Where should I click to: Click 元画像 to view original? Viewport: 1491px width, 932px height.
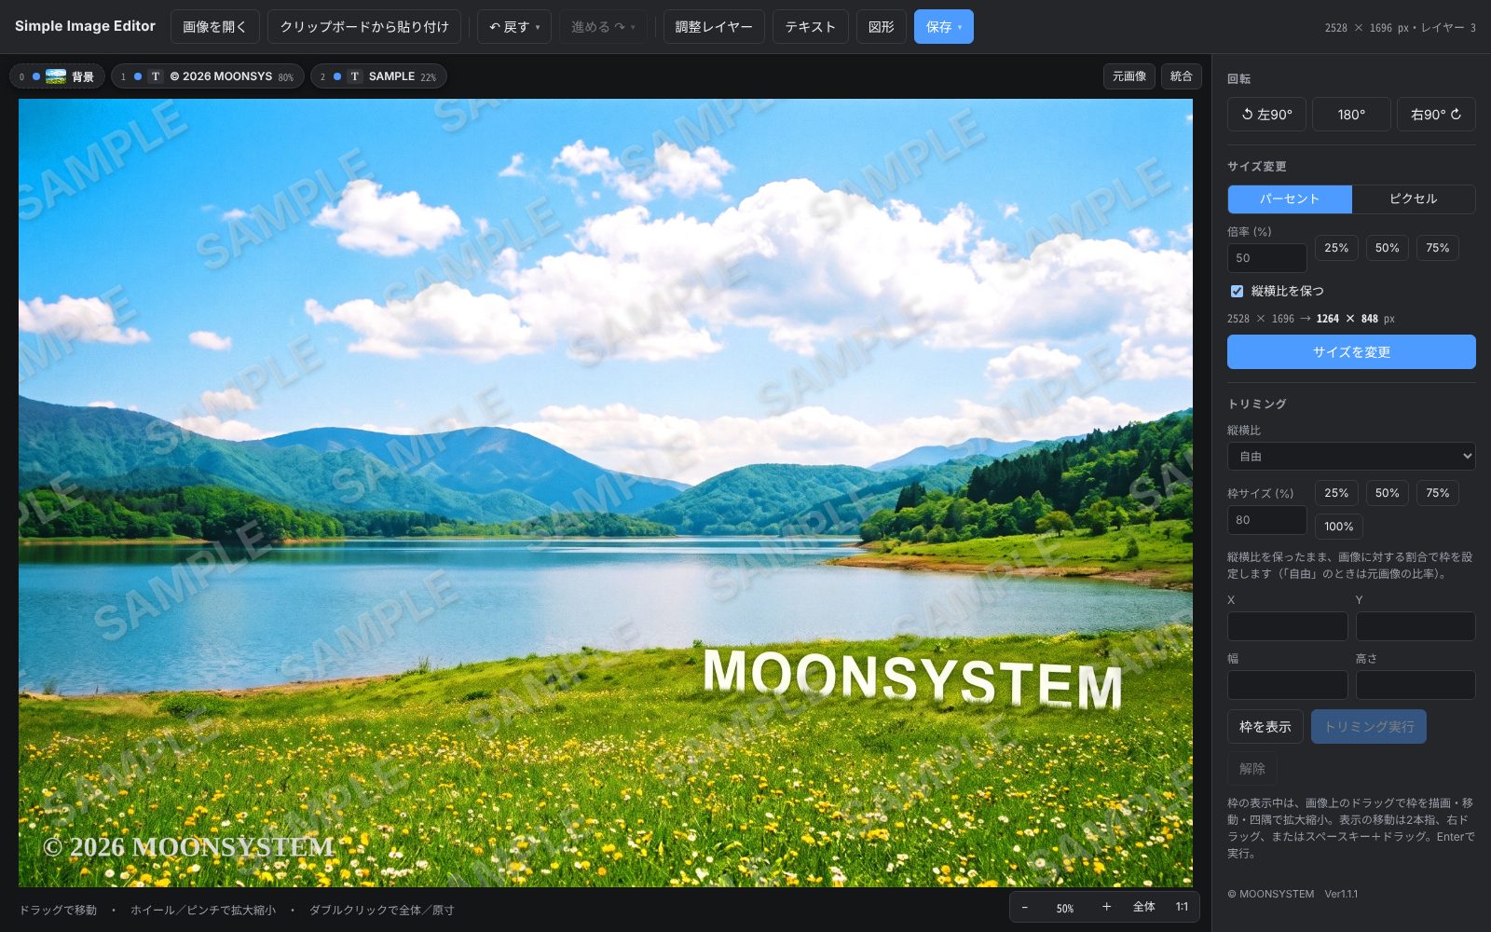tap(1129, 76)
